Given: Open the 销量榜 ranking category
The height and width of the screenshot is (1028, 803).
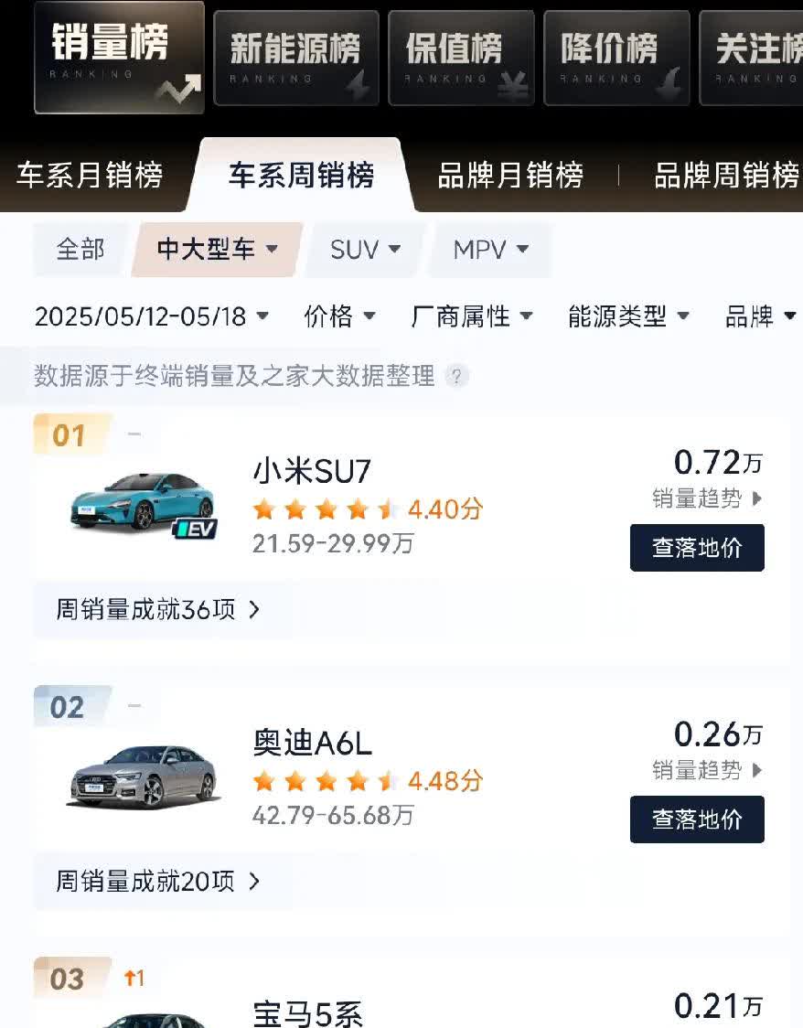Looking at the screenshot, I should point(119,58).
